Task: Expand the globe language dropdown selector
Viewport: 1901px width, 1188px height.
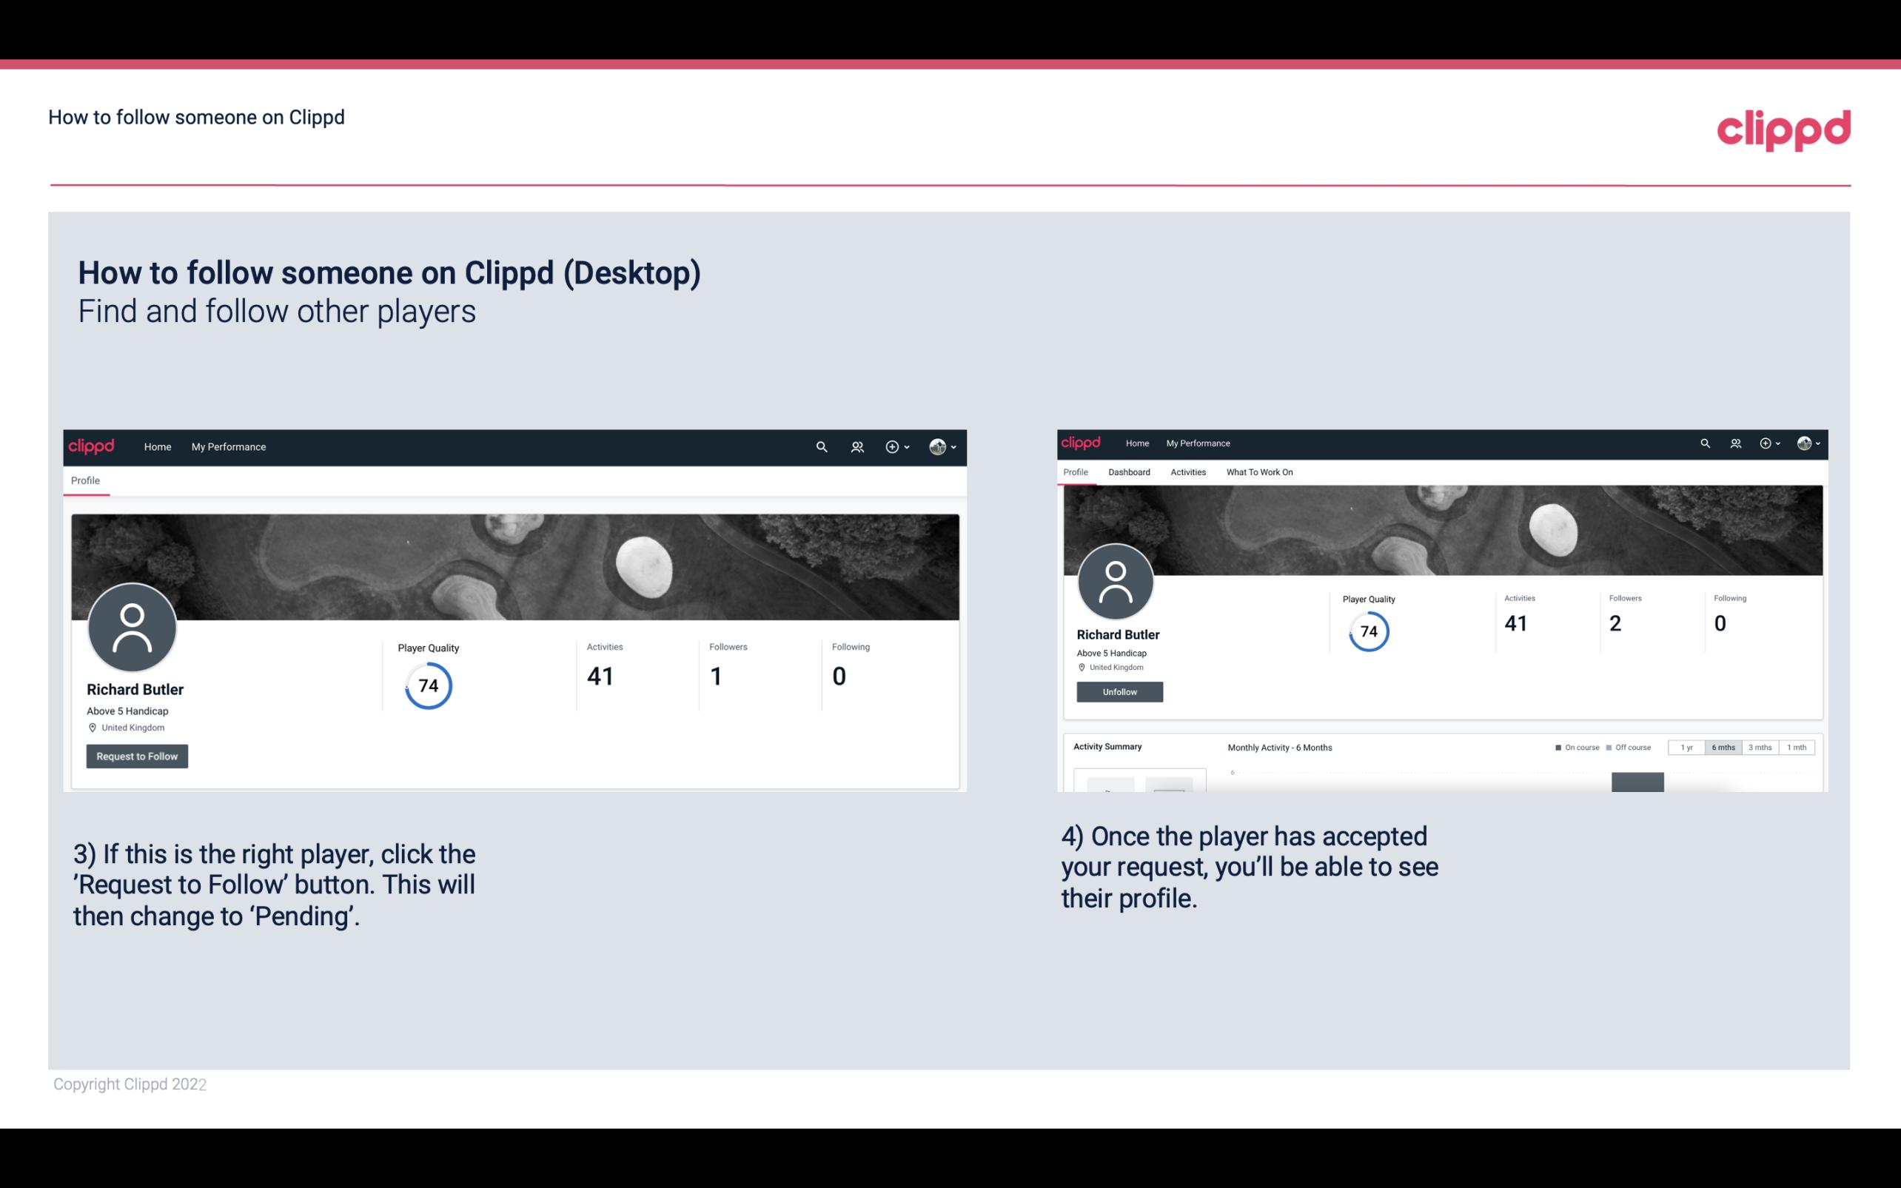Action: (943, 448)
